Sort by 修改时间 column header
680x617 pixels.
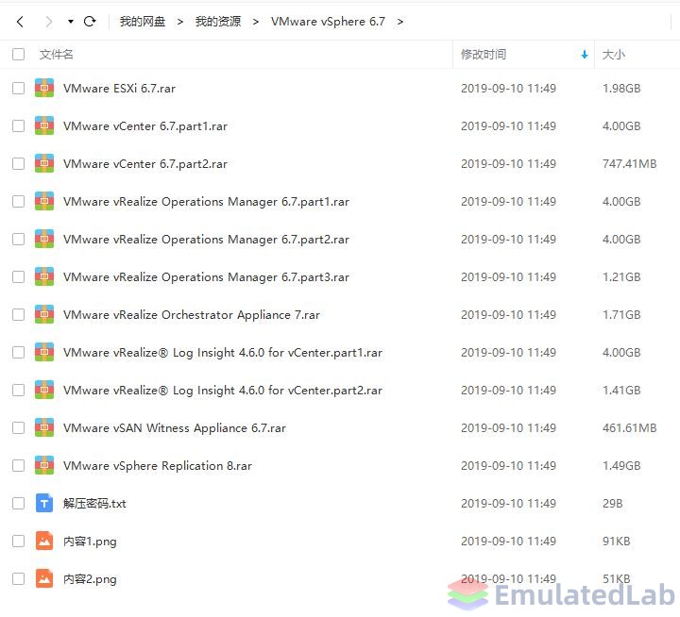click(x=484, y=54)
